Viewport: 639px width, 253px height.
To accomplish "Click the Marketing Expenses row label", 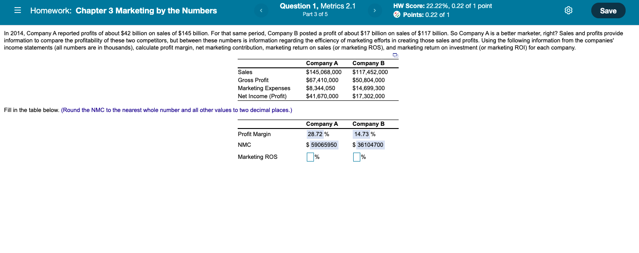I will (264, 88).
